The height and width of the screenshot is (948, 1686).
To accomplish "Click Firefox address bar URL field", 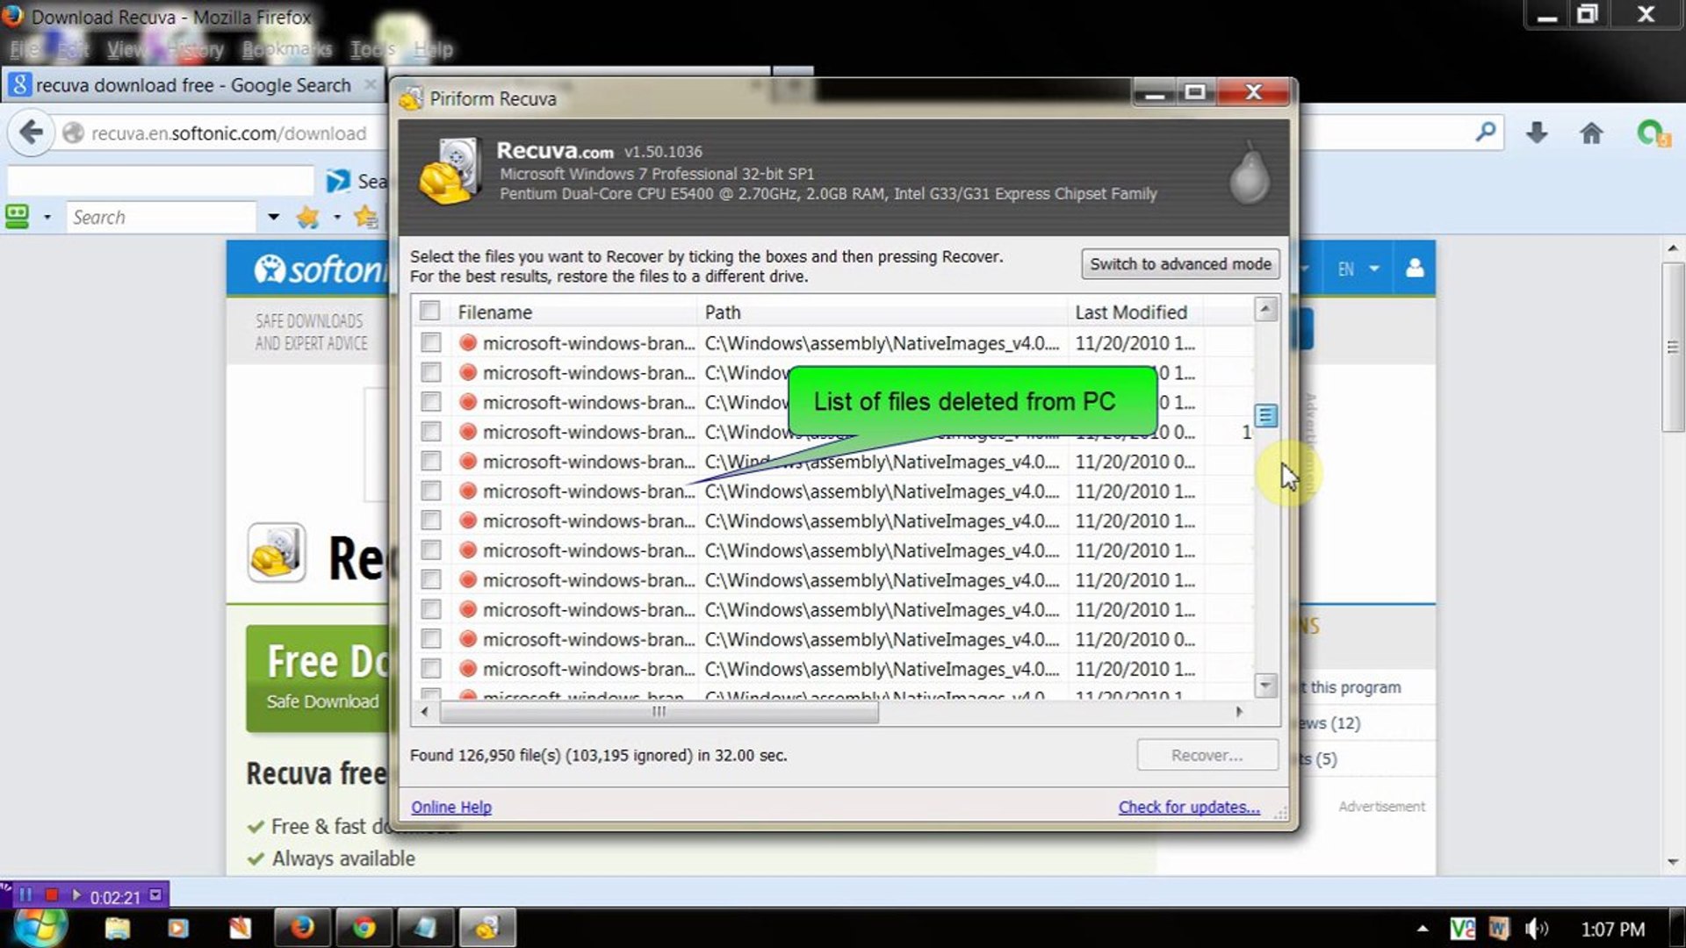I will (228, 133).
